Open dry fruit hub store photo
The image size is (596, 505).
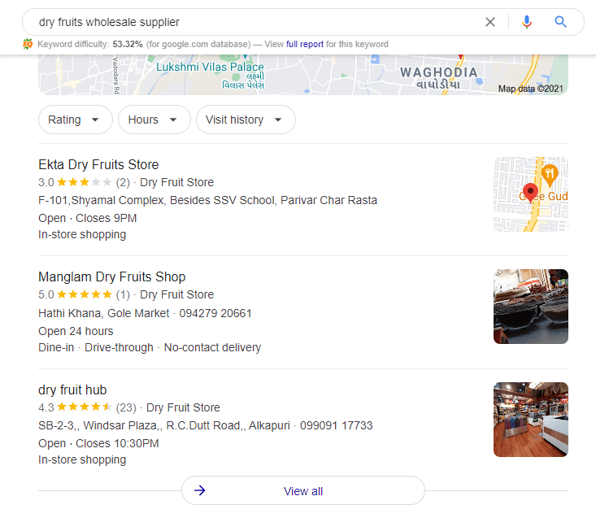coord(531,420)
